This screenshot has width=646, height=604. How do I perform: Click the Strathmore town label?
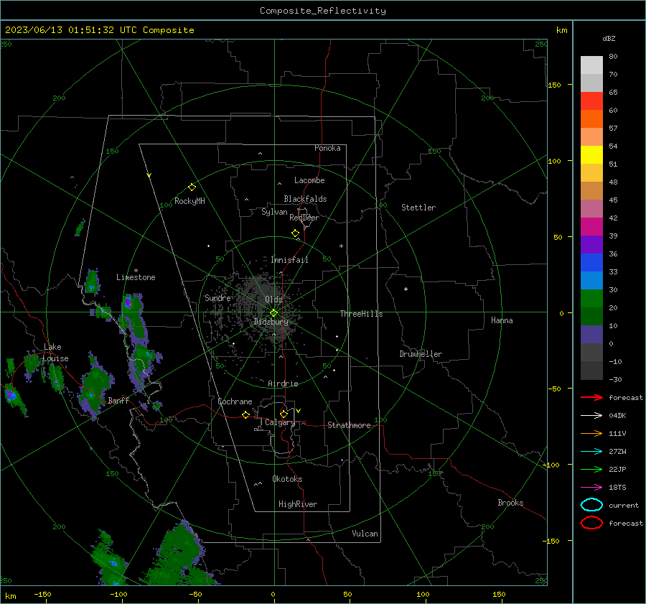349,425
